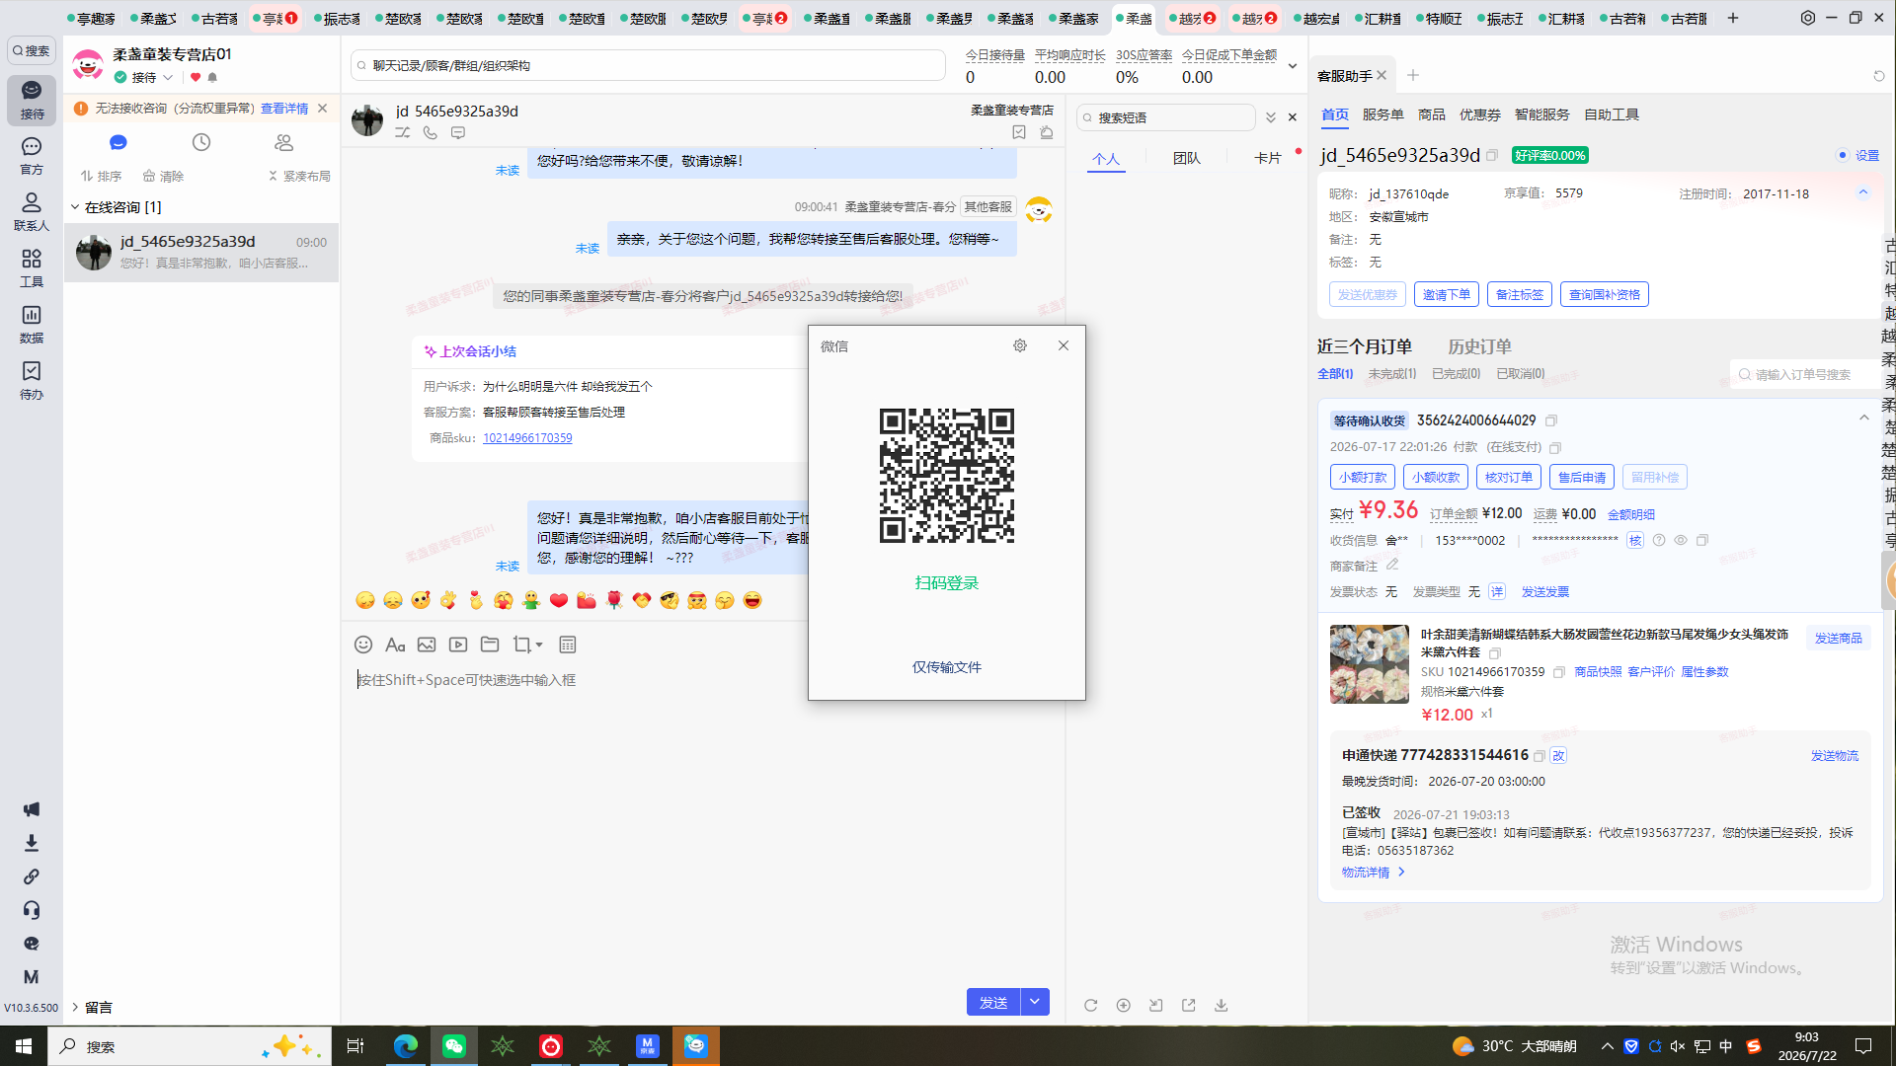Open the 接待 status dropdown
Image resolution: width=1896 pixels, height=1066 pixels.
tap(169, 77)
